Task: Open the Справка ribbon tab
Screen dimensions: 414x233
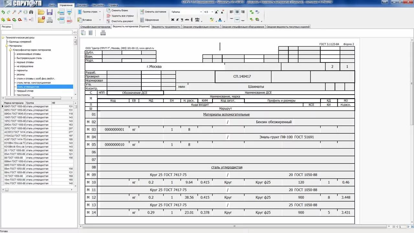Action: pyautogui.click(x=113, y=5)
